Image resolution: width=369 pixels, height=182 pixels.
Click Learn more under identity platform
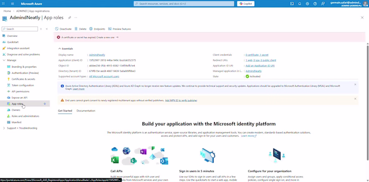pos(249,136)
